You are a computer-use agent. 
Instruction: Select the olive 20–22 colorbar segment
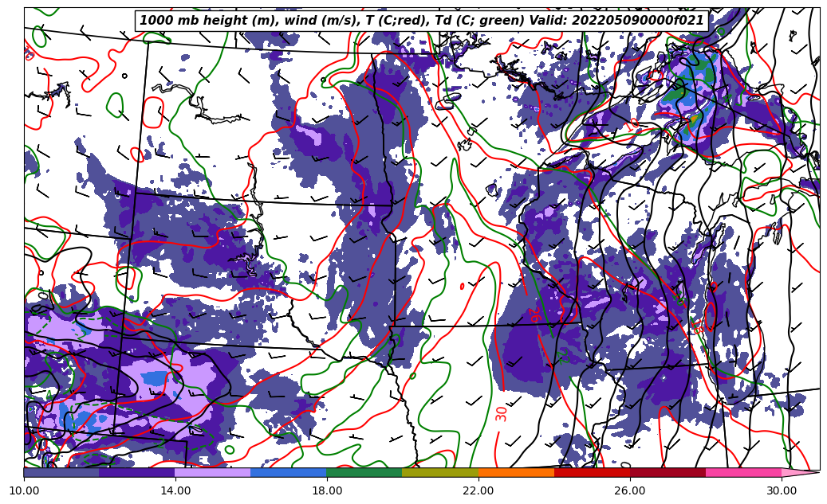coord(440,472)
